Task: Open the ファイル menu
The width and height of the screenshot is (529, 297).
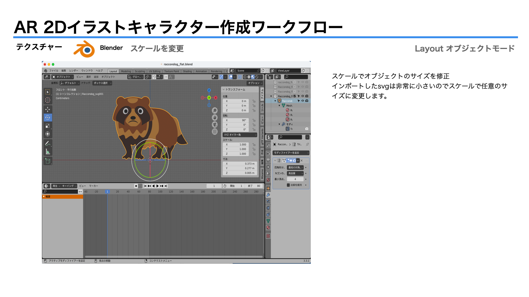Action: (54, 71)
